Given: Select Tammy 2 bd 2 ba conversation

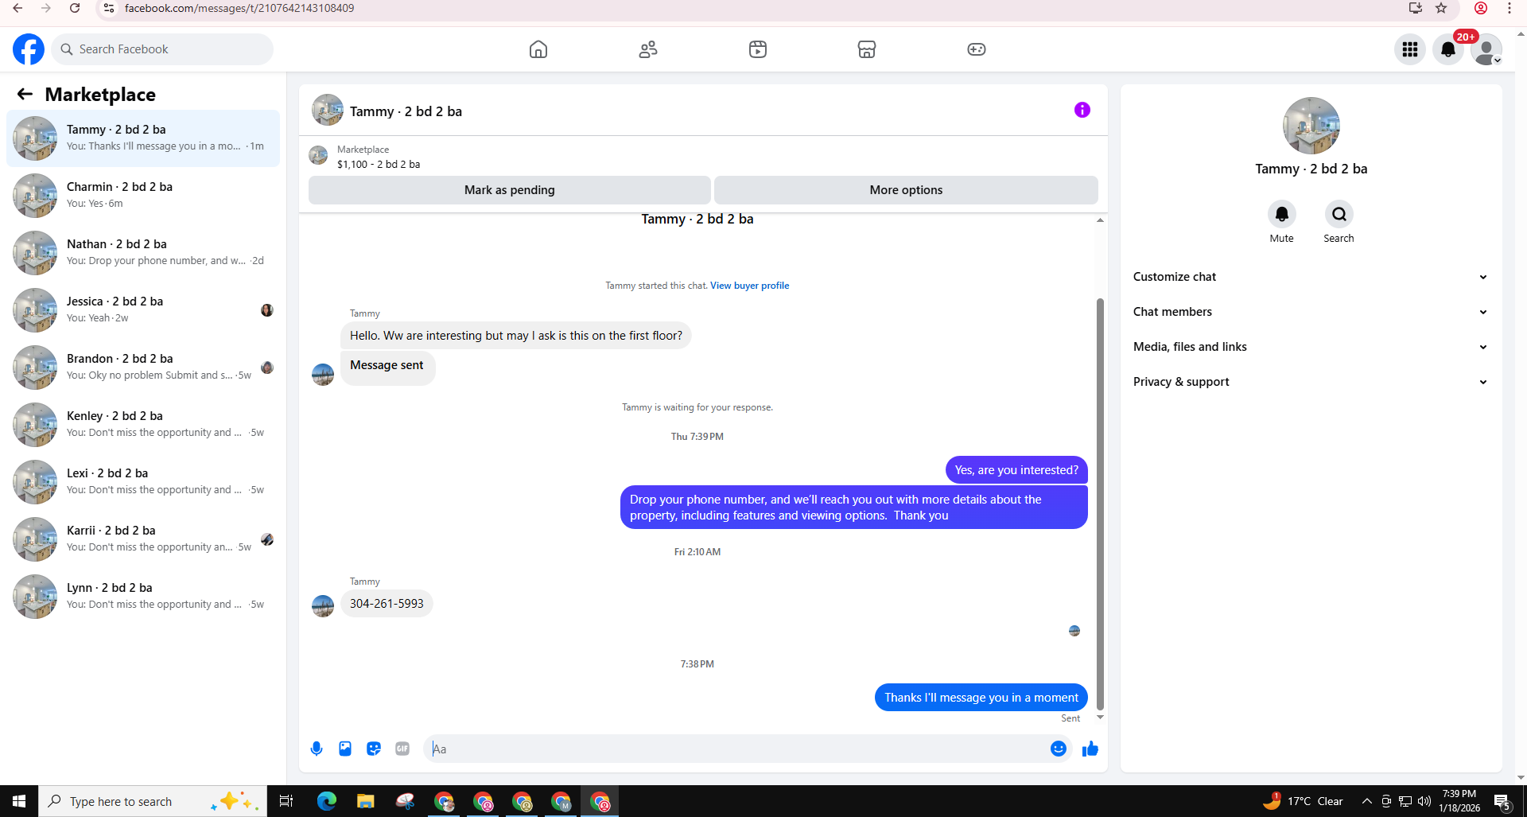Looking at the screenshot, I should [x=143, y=138].
